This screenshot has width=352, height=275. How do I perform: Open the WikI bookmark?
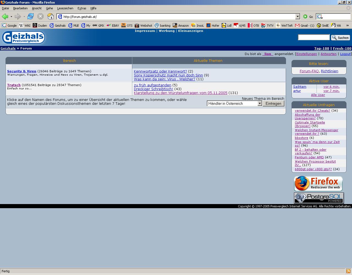(24, 26)
